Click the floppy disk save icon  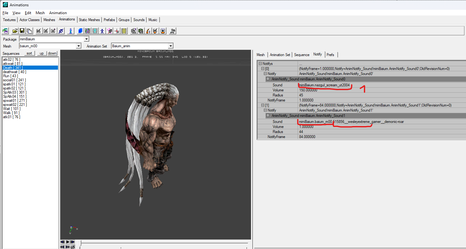tap(22, 31)
